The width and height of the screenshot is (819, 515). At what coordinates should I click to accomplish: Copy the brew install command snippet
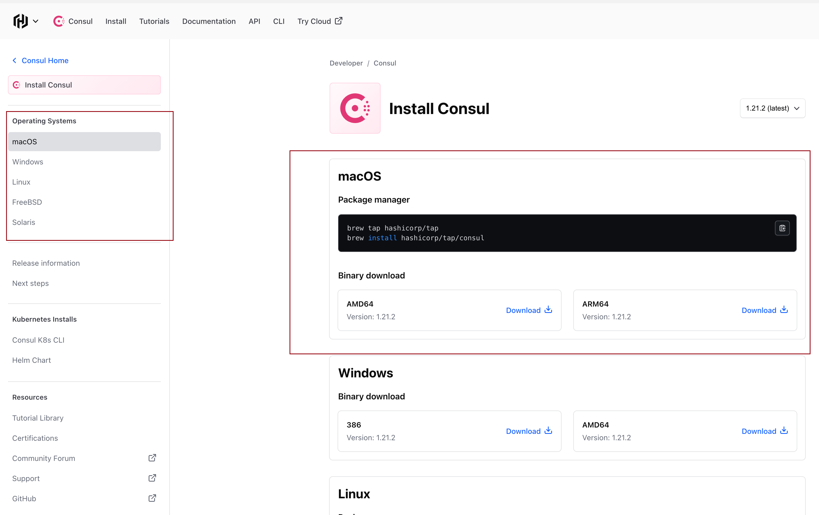point(782,228)
